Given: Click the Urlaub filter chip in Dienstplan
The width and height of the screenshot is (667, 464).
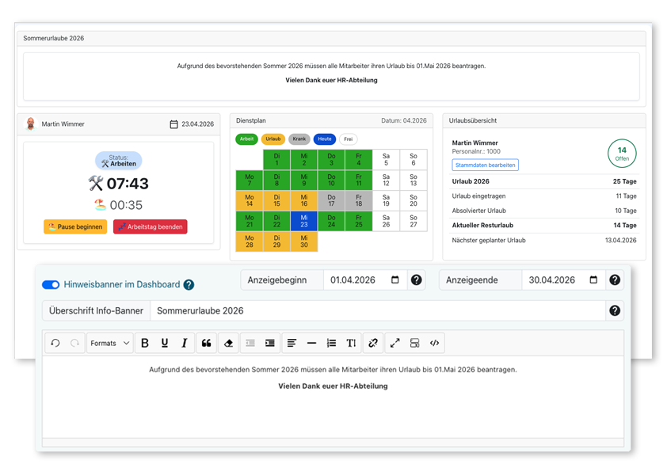Looking at the screenshot, I should click(273, 139).
